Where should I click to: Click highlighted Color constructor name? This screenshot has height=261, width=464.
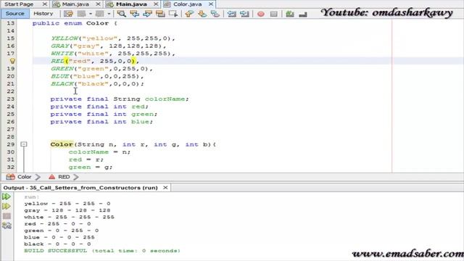tap(62, 144)
